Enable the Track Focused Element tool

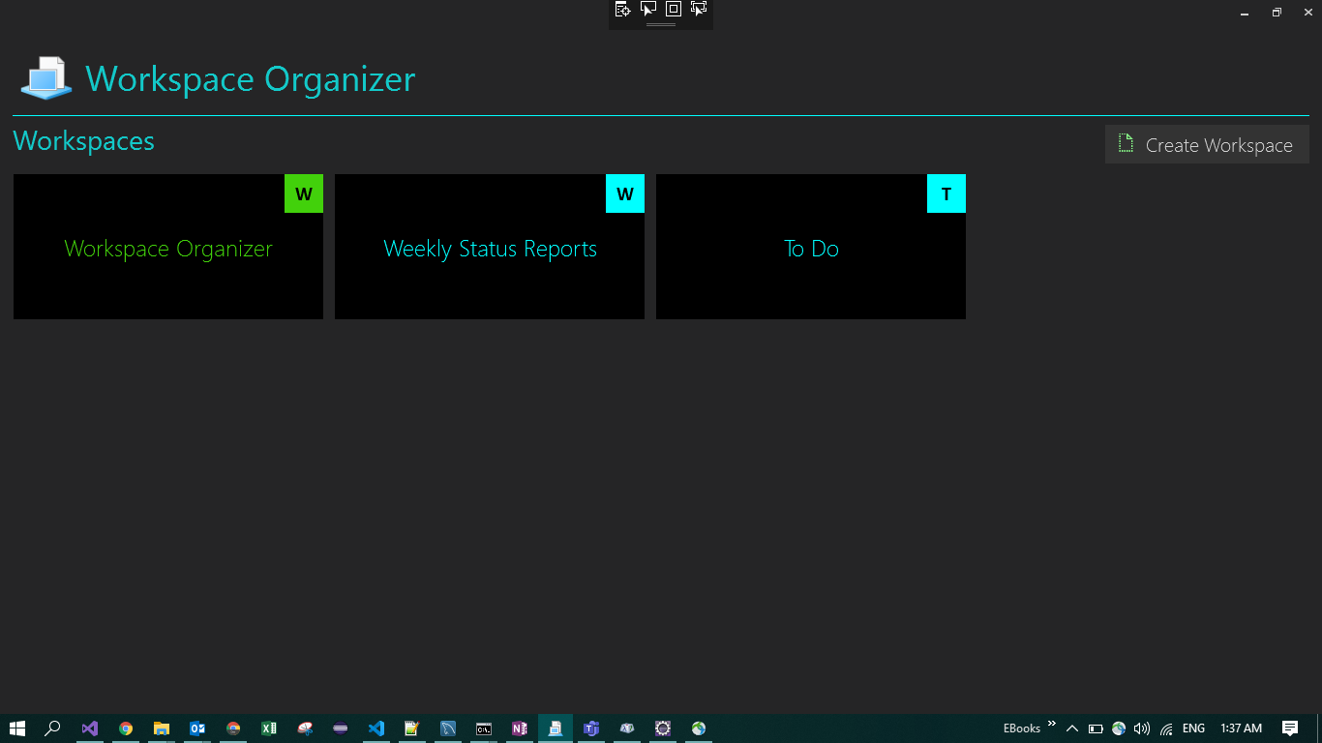point(699,10)
